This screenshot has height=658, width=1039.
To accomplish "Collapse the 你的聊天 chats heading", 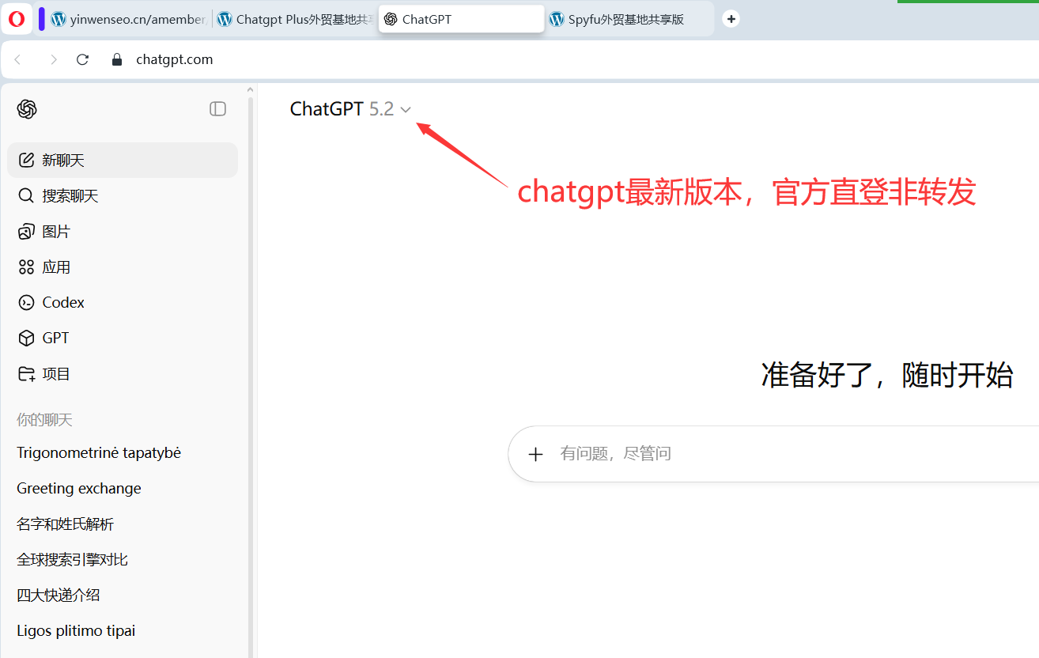I will click(44, 419).
